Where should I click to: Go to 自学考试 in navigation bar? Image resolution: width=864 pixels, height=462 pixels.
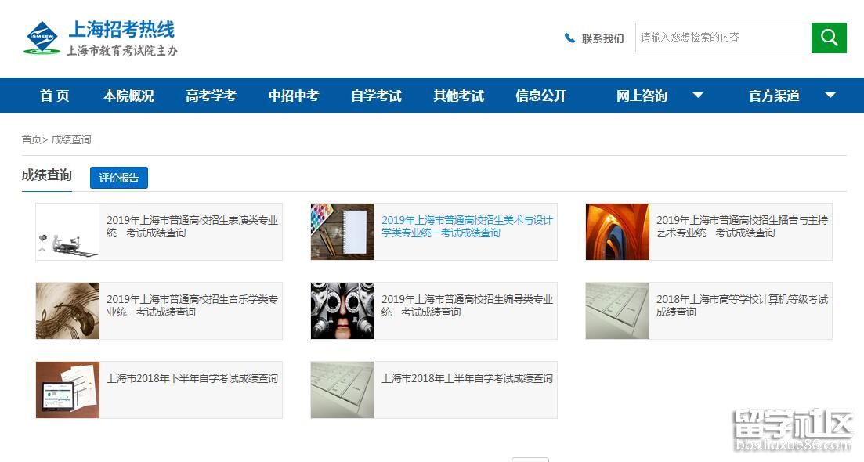[x=376, y=96]
